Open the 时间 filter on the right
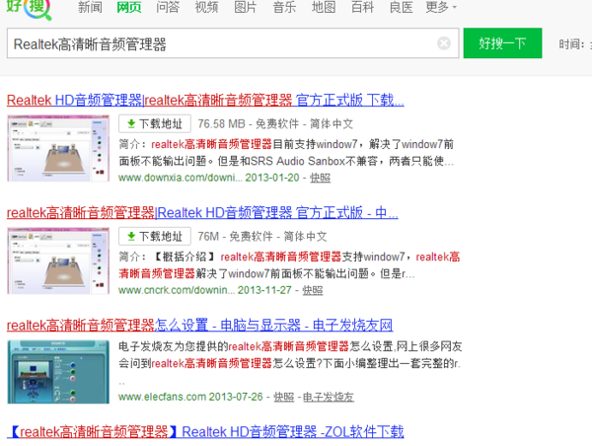Viewport: 592px width, 446px height. [x=574, y=44]
